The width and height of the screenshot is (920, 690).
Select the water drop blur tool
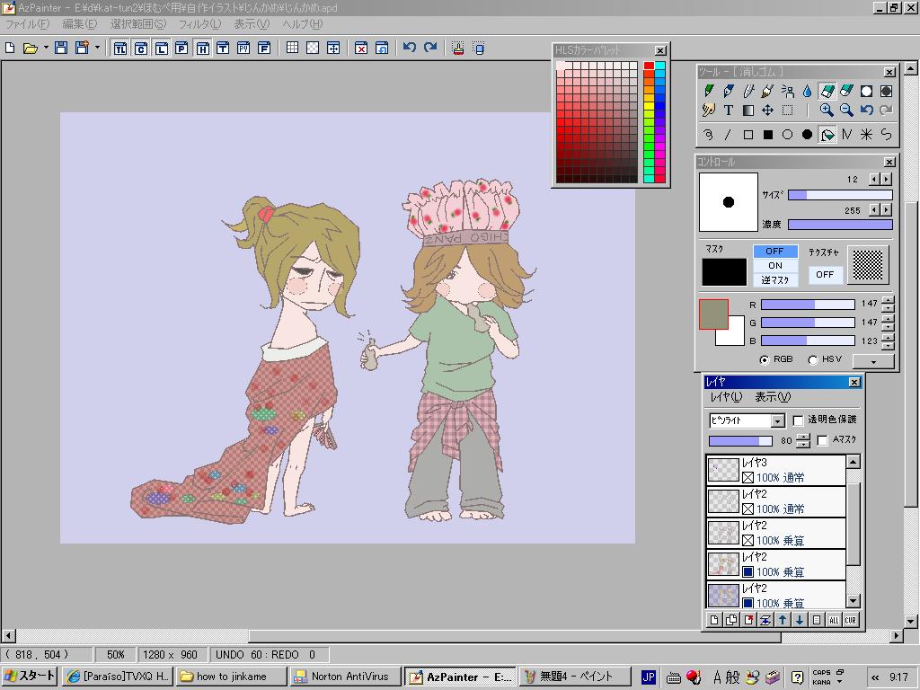(x=807, y=91)
